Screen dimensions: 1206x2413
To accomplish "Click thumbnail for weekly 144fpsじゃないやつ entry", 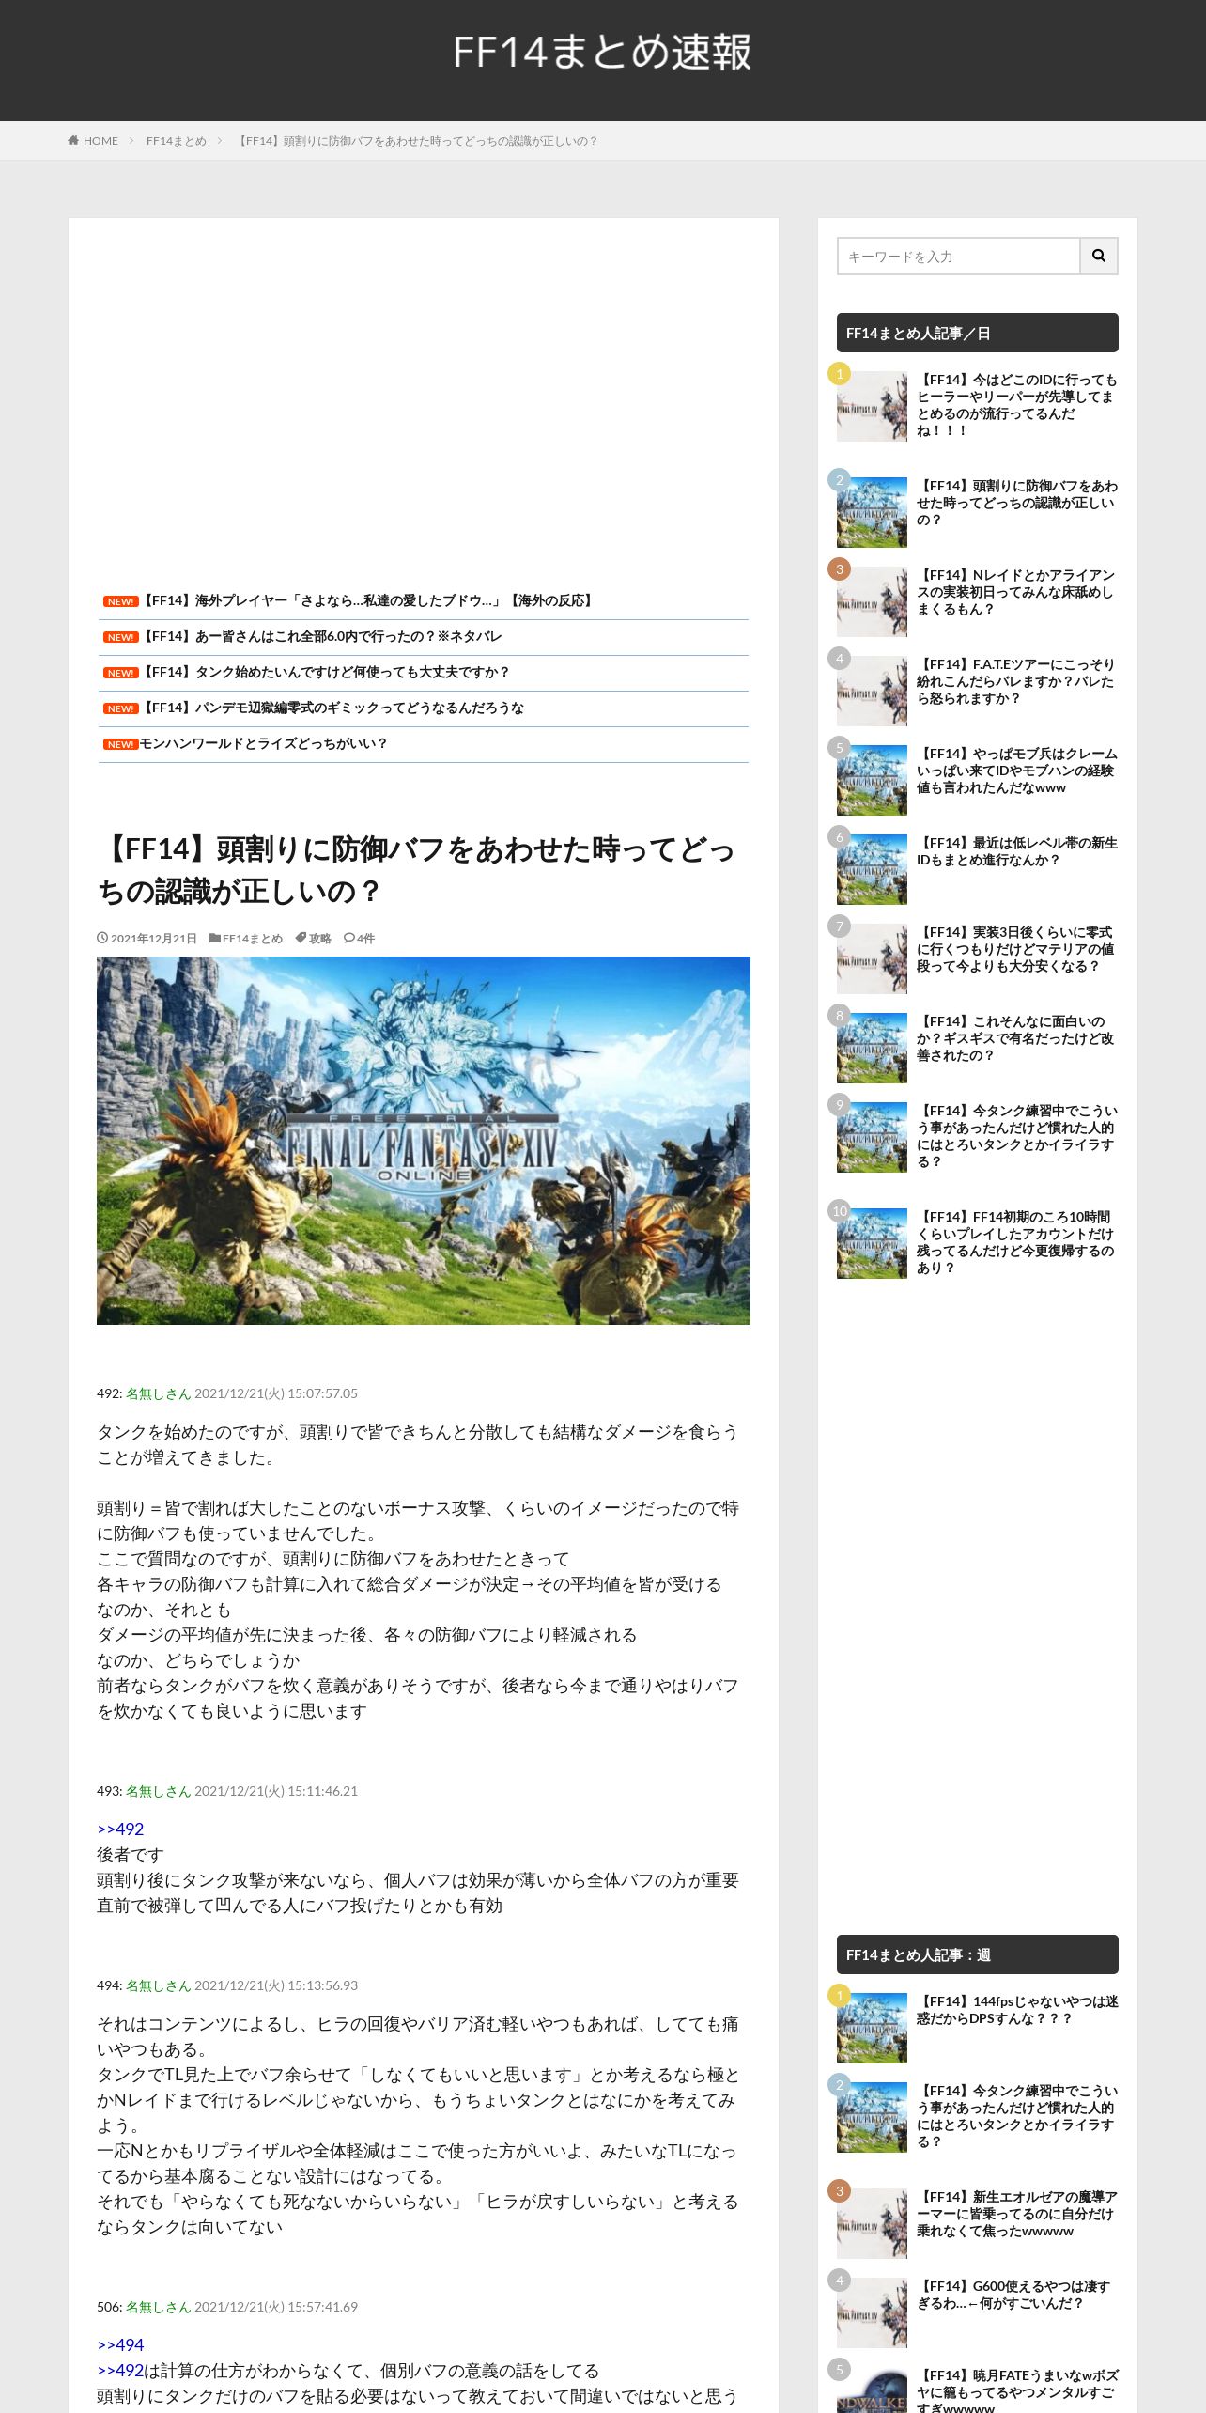I will 872,2028.
